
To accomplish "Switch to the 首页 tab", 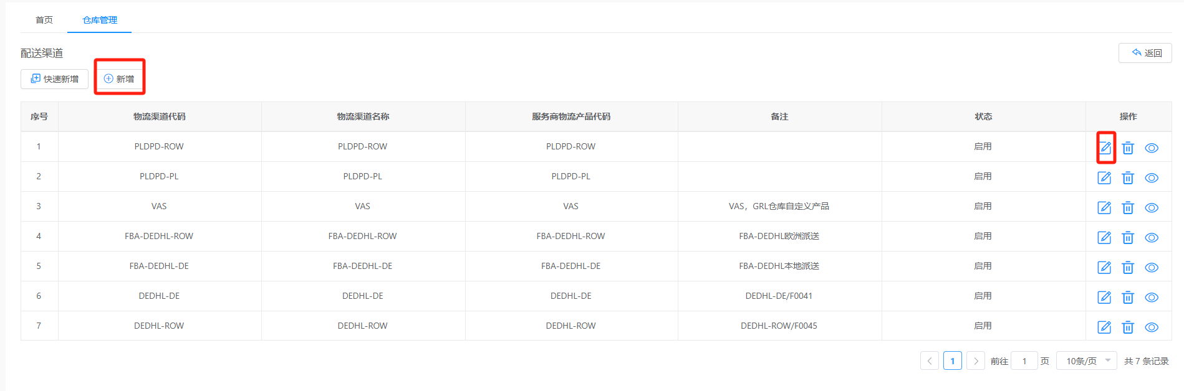I will pos(44,20).
